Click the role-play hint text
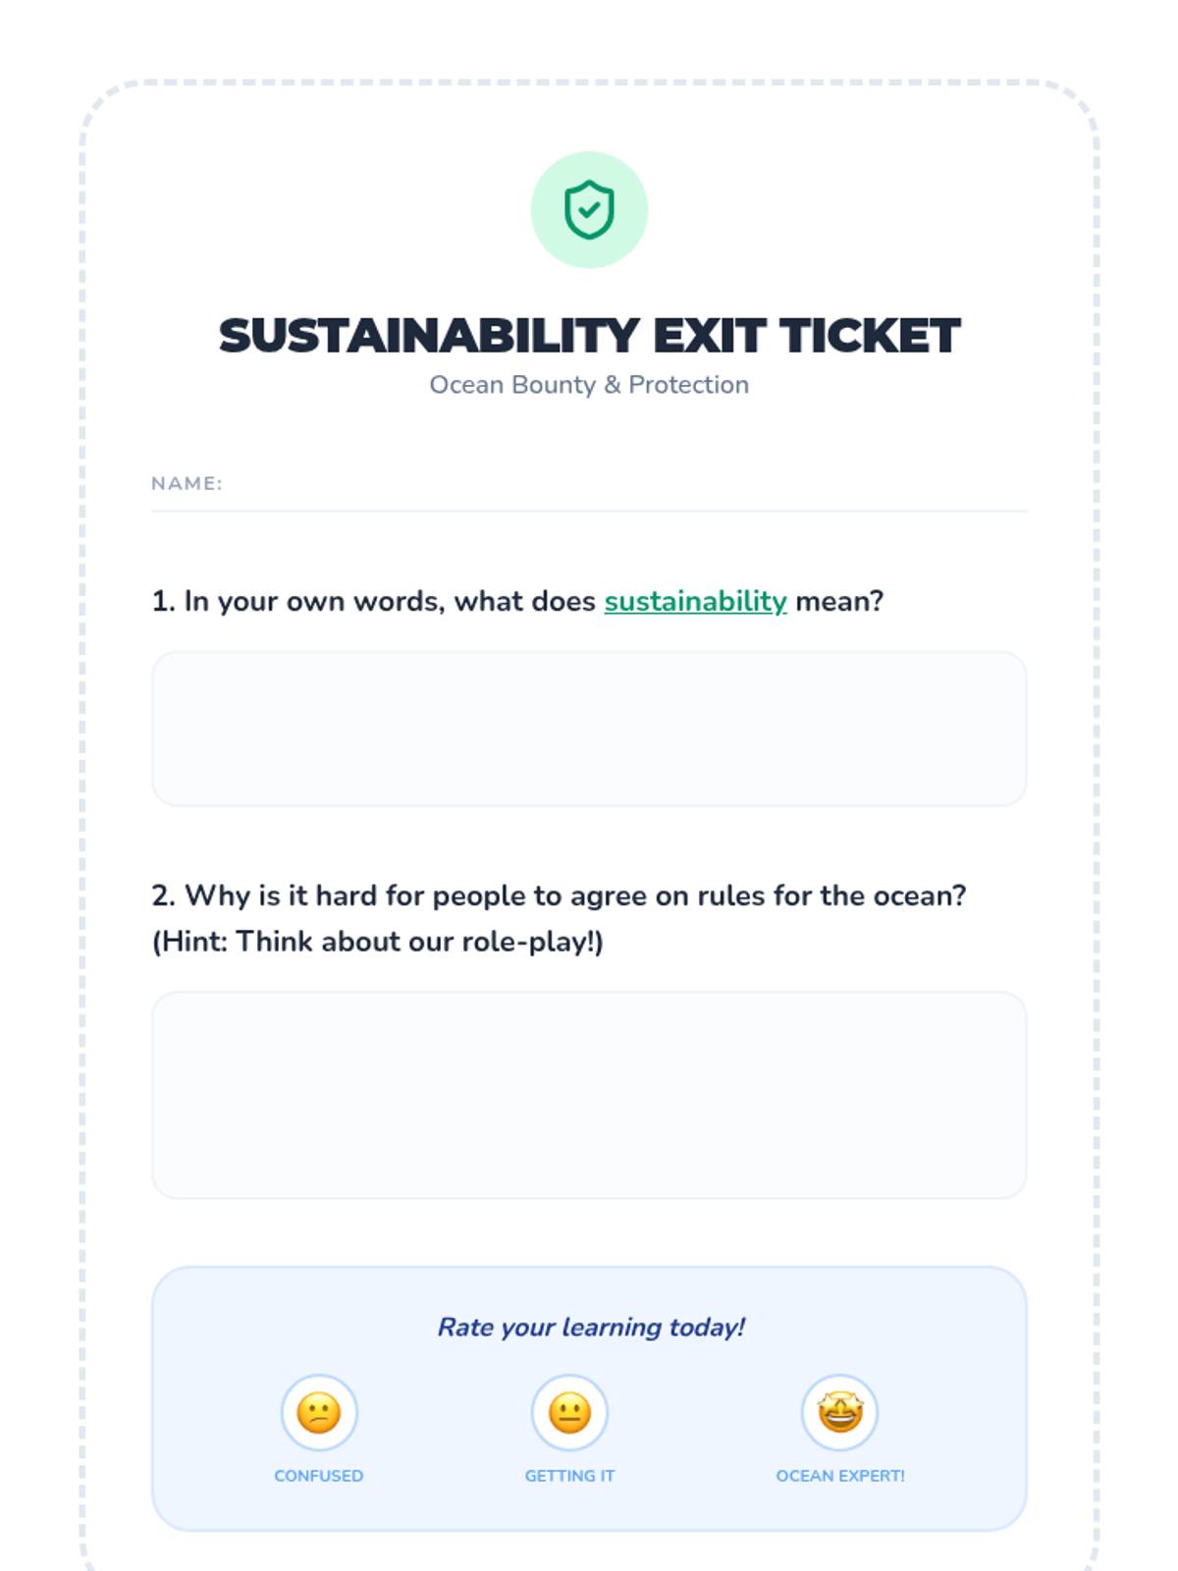This screenshot has width=1178, height=1571. tap(378, 942)
